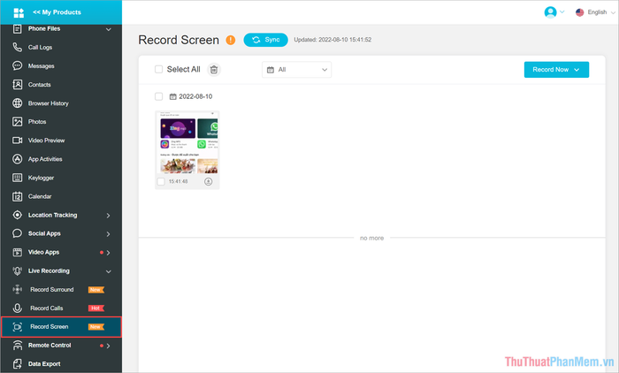The height and width of the screenshot is (373, 619).
Task: Expand the Record Now dropdown button
Action: tap(555, 69)
